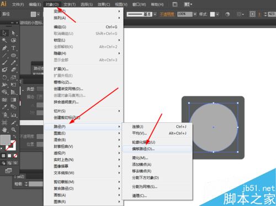Open the 文件(F) menu
The height and width of the screenshot is (206, 276).
[18, 4]
